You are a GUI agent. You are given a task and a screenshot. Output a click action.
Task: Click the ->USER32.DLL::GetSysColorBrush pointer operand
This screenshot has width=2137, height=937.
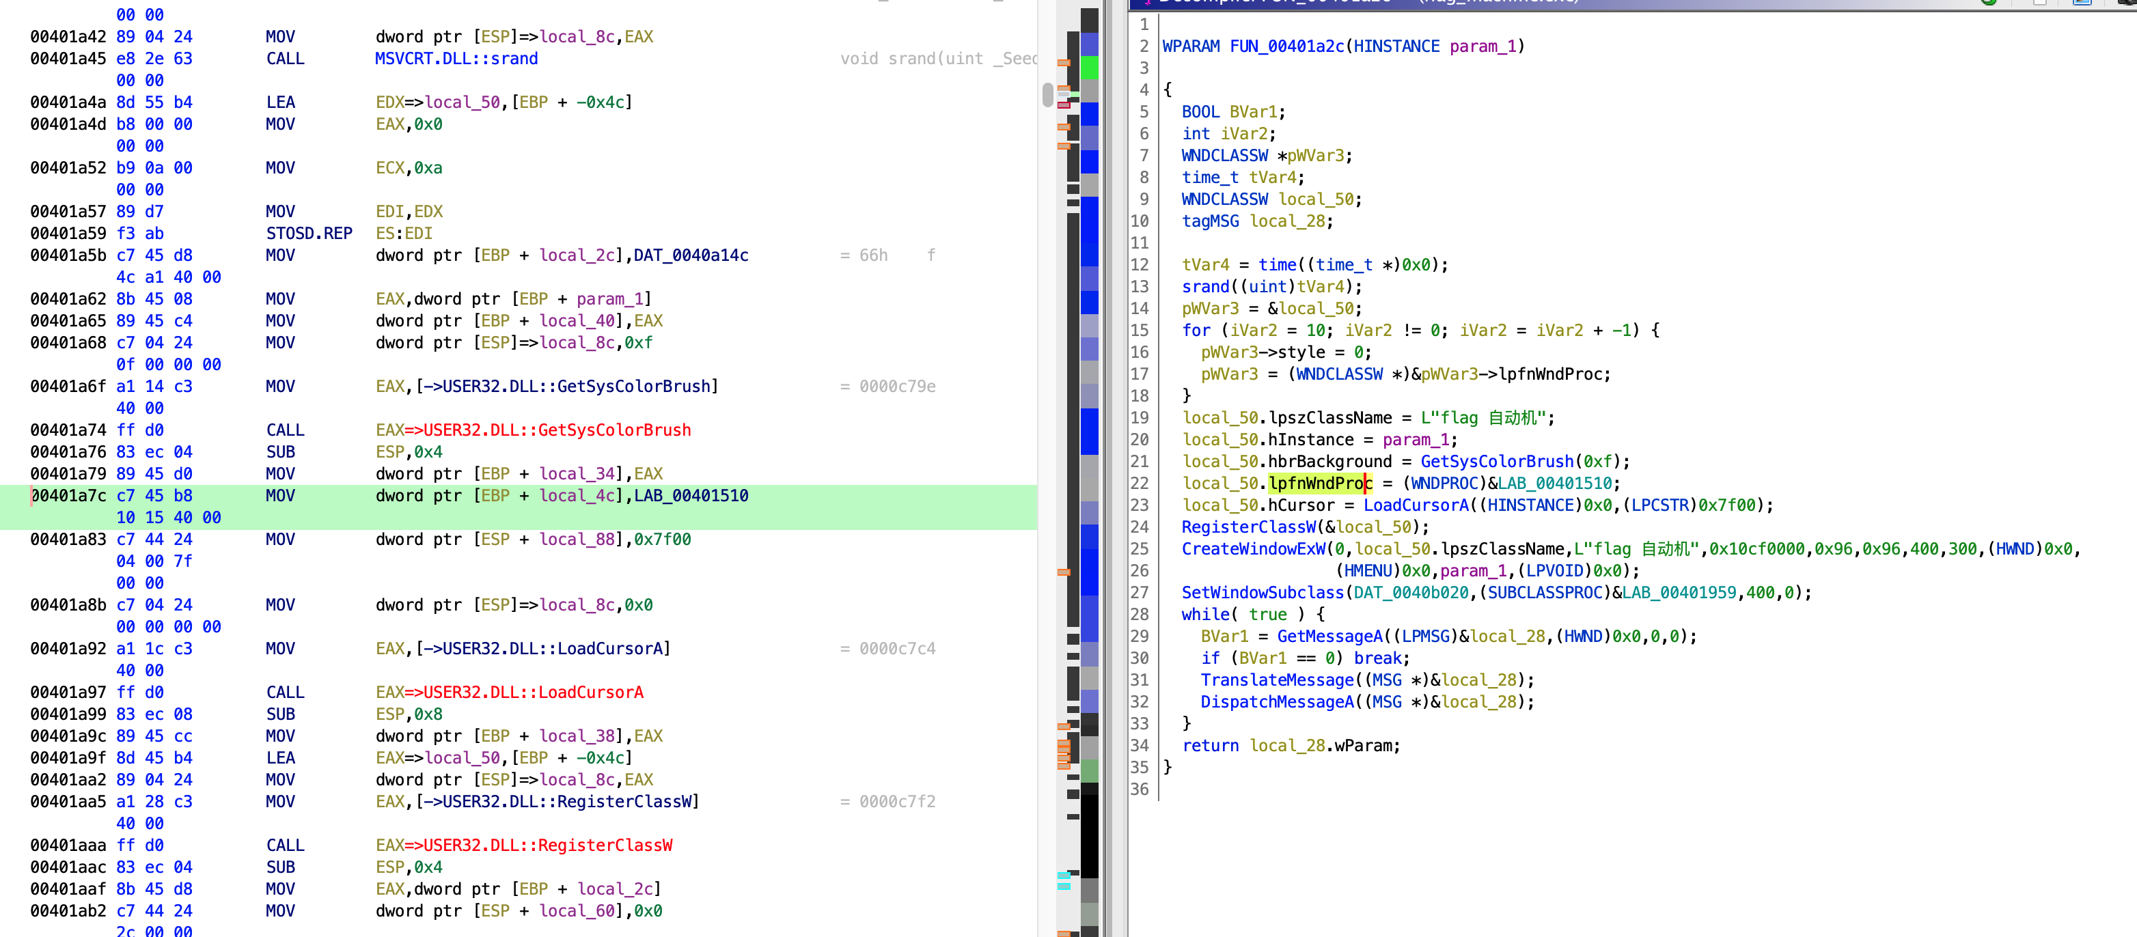[x=566, y=387]
